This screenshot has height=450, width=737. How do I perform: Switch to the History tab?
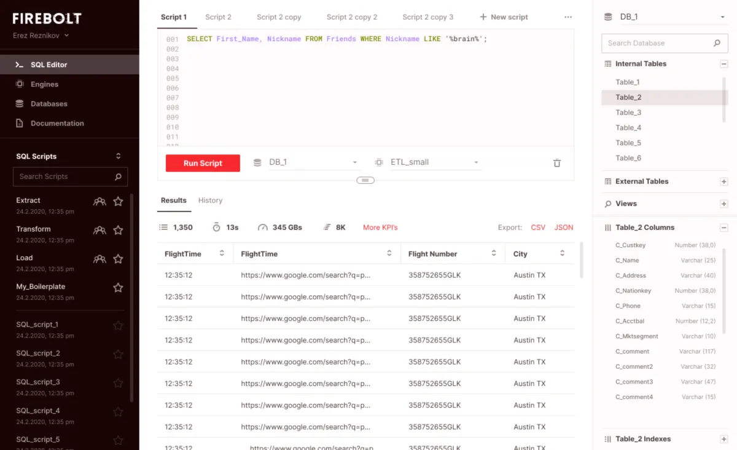210,200
